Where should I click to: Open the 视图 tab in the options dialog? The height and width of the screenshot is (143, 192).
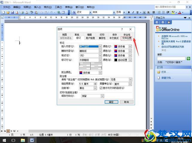(x=64, y=34)
